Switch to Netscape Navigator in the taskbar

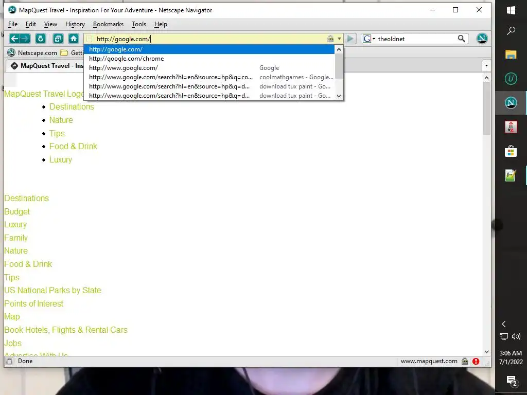tap(511, 103)
